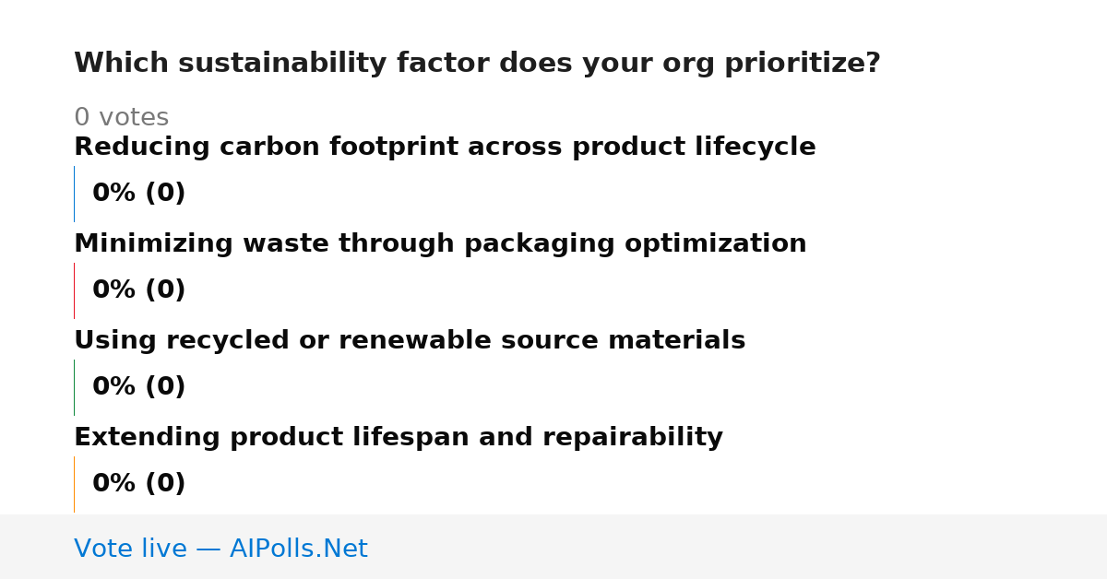This screenshot has height=579, width=1107.
Task: Click 0% (0) under repairability option
Action: coord(138,484)
